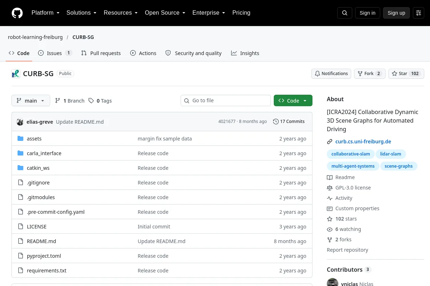
Task: Open the robot-learning-freiburg organization link
Action: click(x=35, y=37)
